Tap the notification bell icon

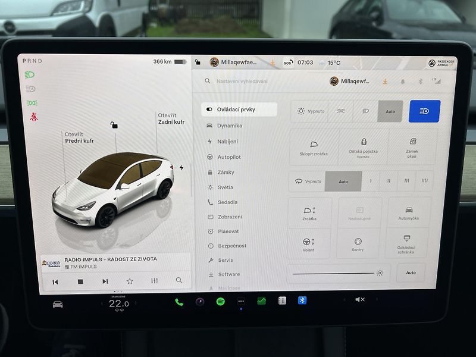pos(403,82)
